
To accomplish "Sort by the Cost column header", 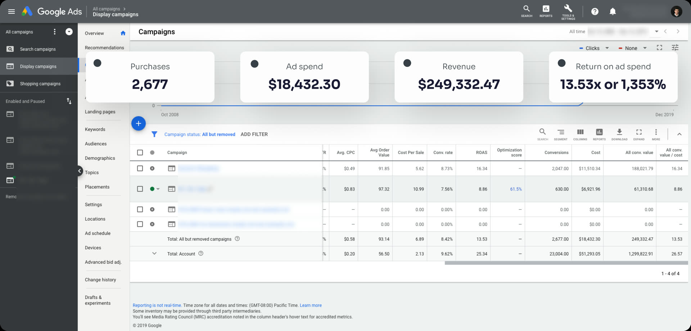I will coord(596,153).
